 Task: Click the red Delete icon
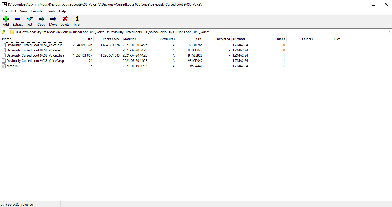(65, 19)
